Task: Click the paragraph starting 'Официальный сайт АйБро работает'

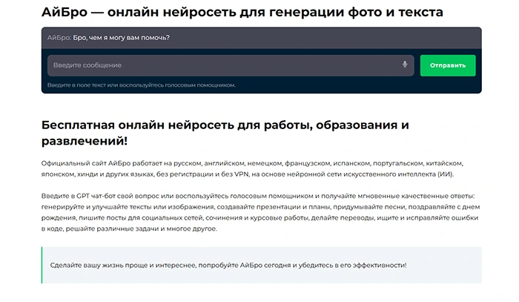Action: 252,168
